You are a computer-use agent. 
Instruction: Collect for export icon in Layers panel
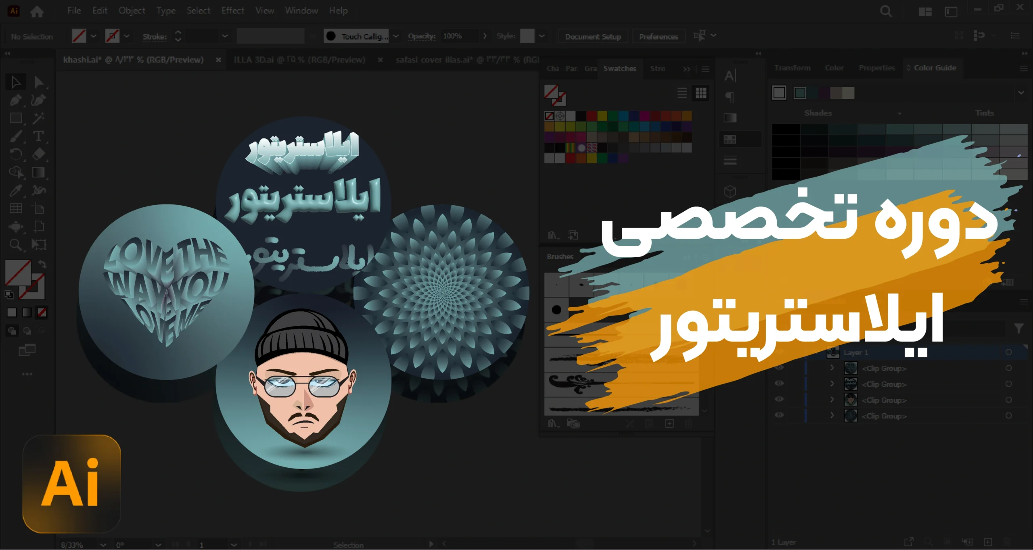pyautogui.click(x=909, y=542)
